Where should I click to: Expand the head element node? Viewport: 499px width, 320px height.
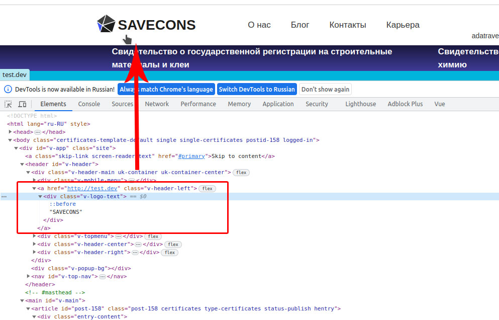point(11,132)
